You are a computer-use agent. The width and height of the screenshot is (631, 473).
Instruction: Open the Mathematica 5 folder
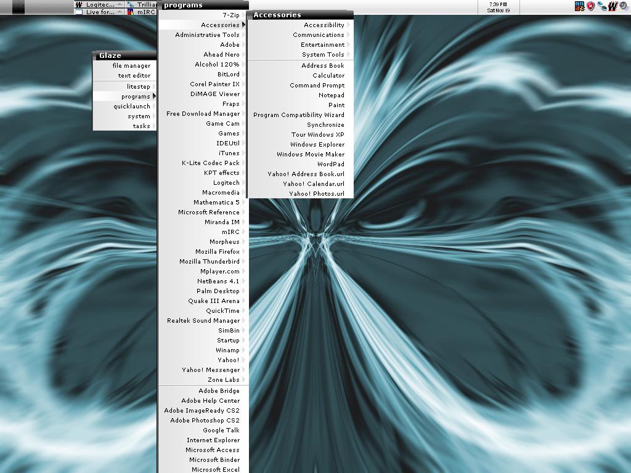point(203,202)
